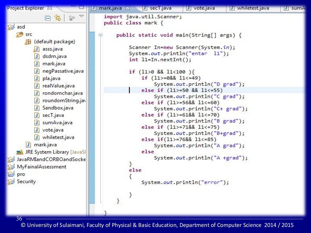This screenshot has width=311, height=233.
Task: Select the asd project folder icon
Action: coord(11,27)
